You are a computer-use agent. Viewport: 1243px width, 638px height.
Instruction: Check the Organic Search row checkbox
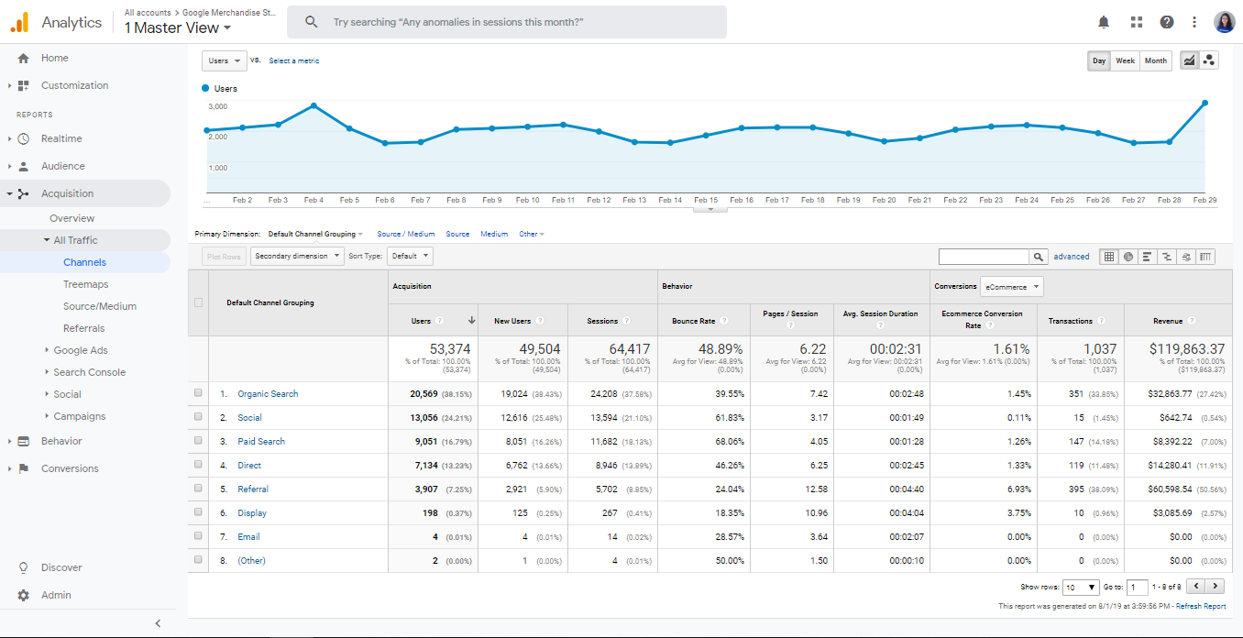tap(198, 393)
